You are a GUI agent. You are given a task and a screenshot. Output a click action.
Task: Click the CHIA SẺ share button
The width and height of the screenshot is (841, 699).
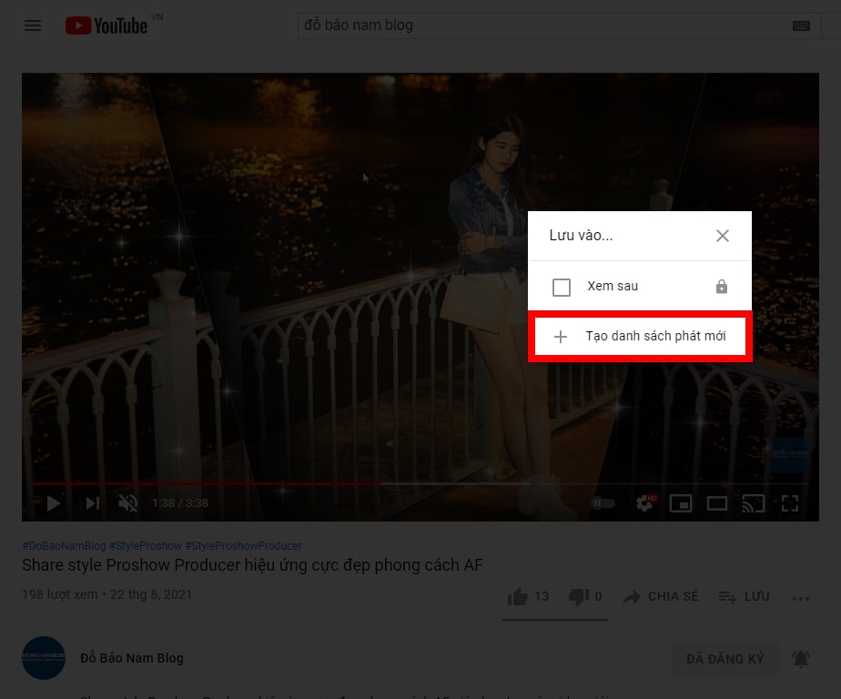(661, 596)
